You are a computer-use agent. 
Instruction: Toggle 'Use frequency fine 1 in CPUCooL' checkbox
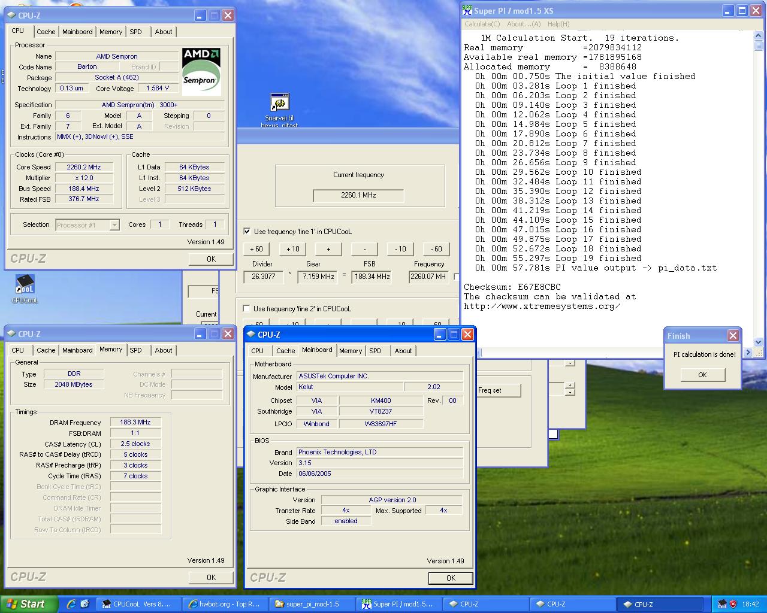(247, 231)
